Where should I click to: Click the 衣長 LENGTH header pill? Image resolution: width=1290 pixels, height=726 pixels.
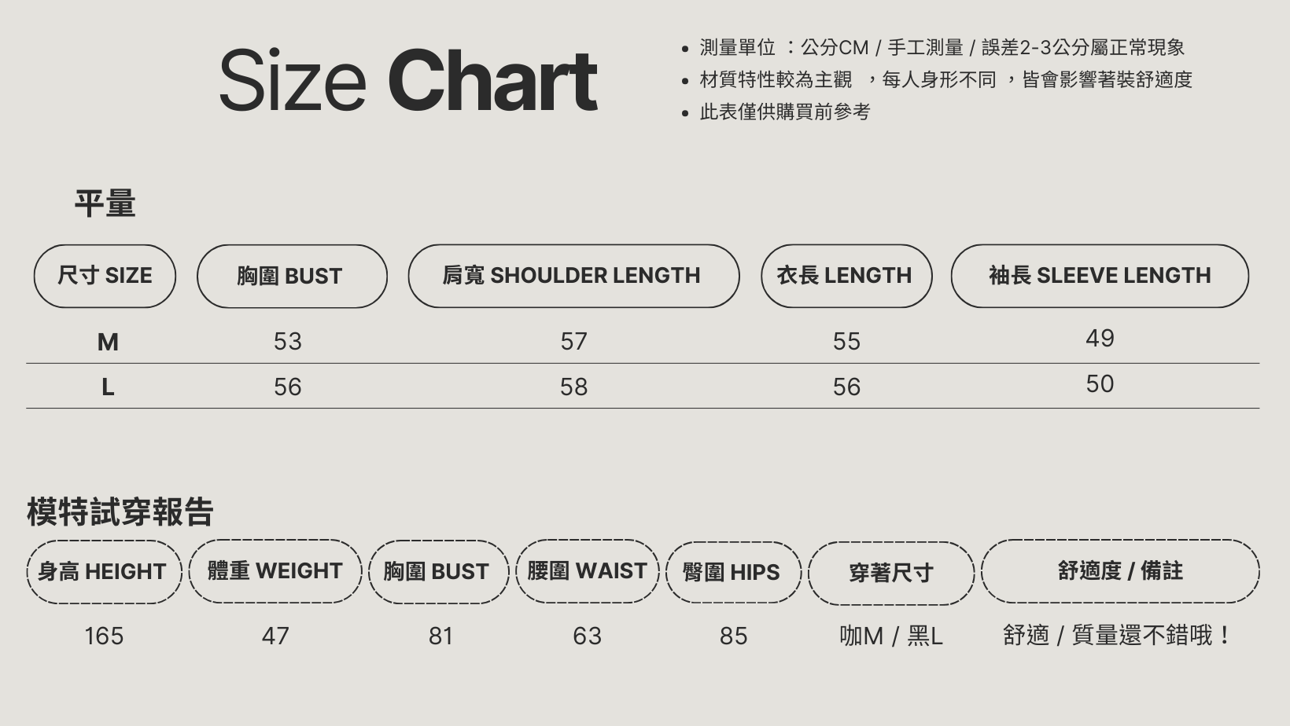[846, 276]
